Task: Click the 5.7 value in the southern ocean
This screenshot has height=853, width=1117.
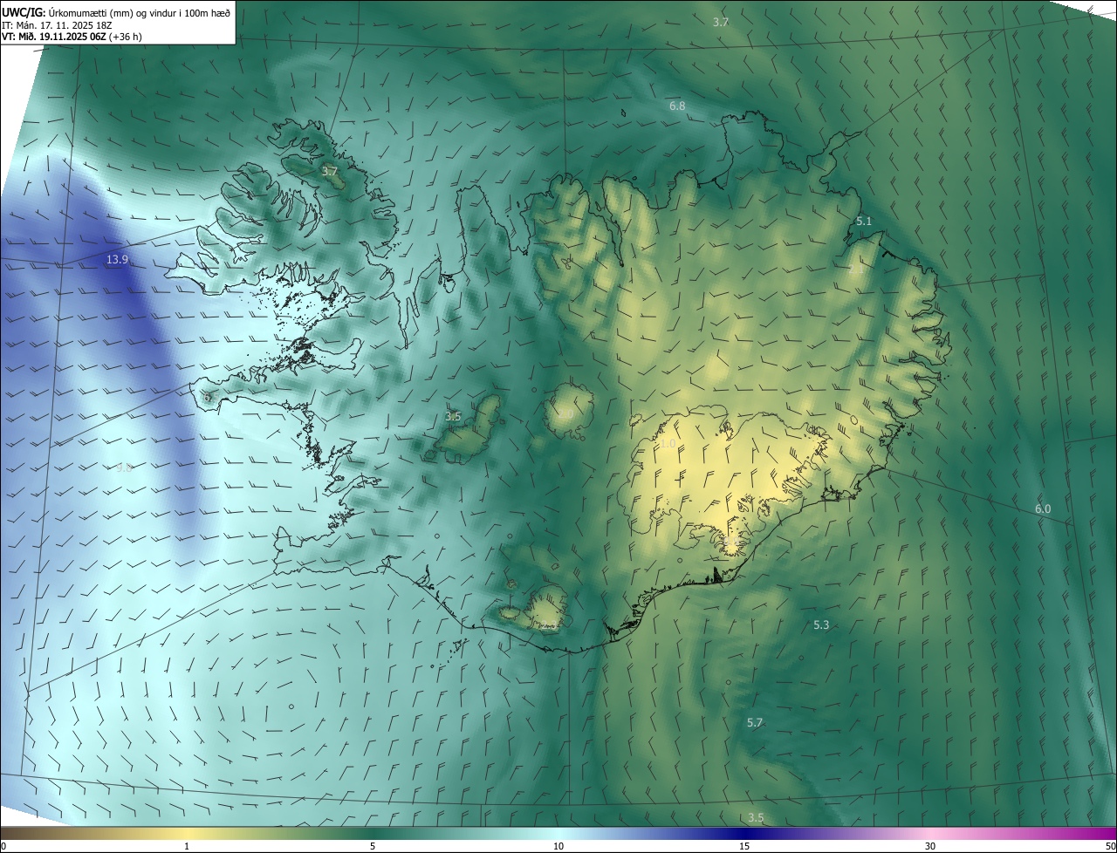Action: [x=755, y=723]
